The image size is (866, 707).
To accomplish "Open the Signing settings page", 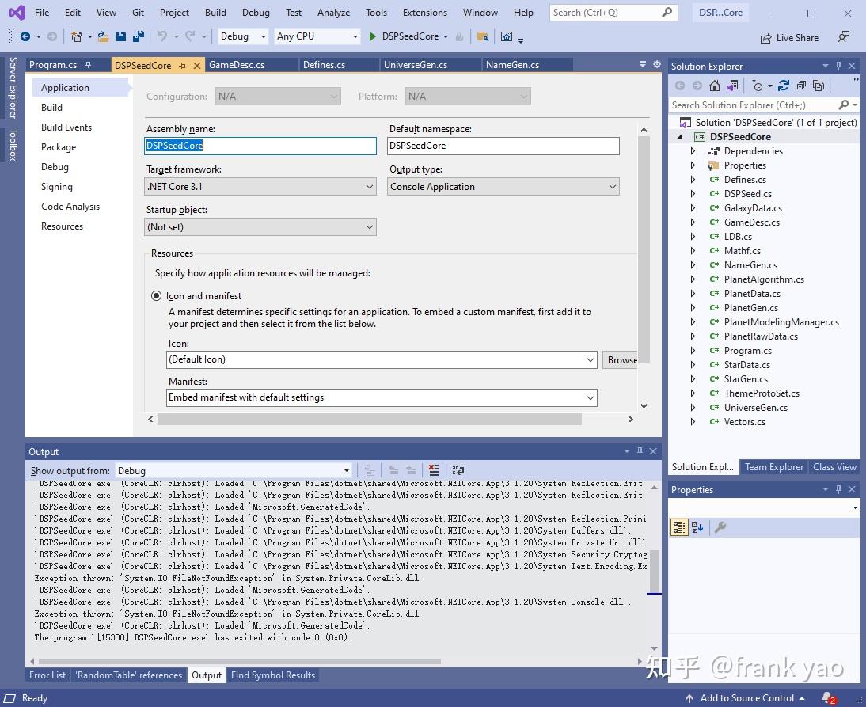I will pos(56,187).
